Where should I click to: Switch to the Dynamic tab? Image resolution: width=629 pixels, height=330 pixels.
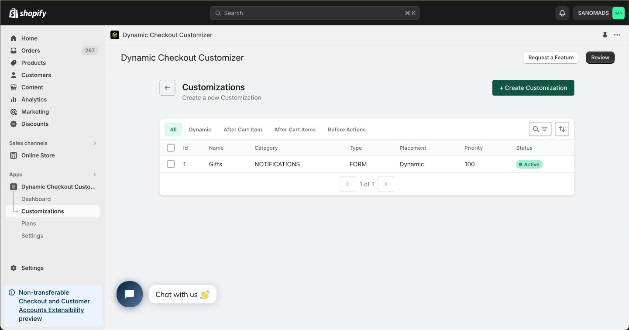tap(200, 130)
